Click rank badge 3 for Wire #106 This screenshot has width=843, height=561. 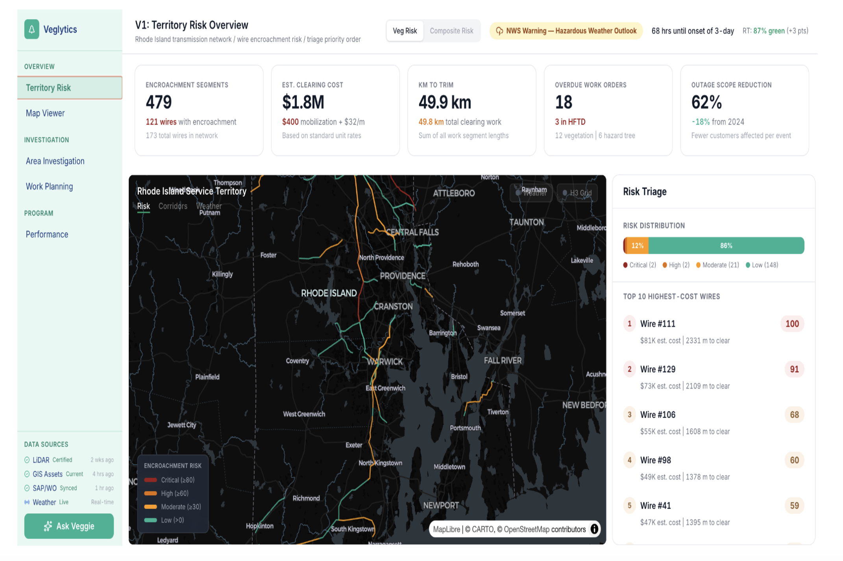click(x=629, y=415)
